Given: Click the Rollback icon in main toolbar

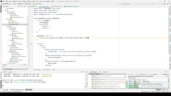Looking at the screenshot, I should [162, 4].
